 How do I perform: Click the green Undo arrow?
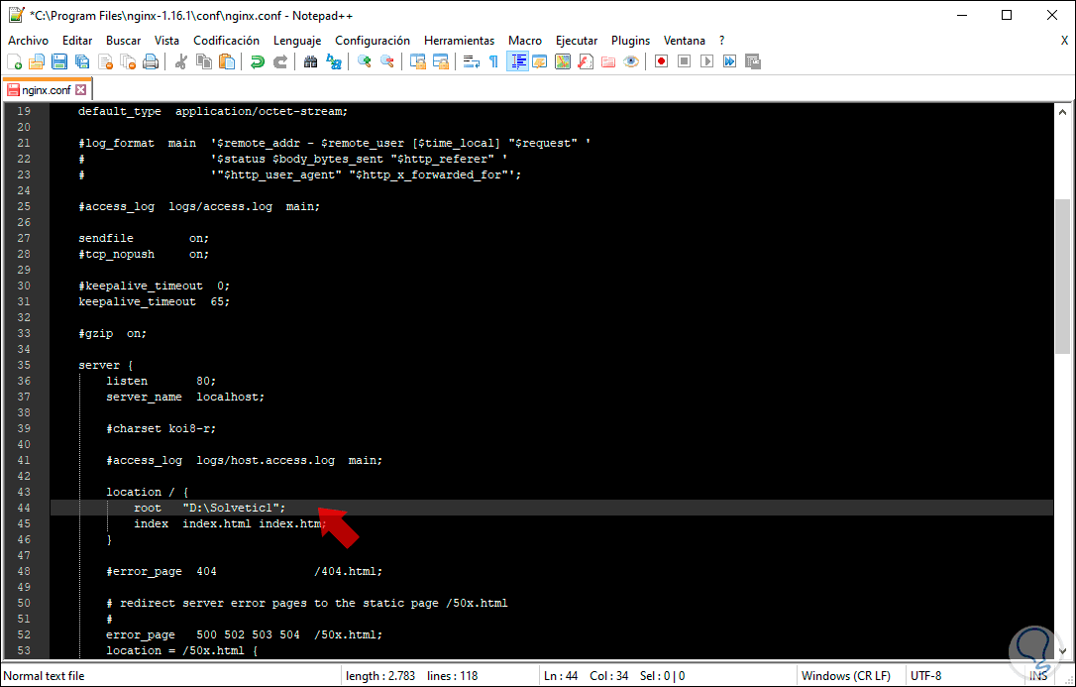pos(258,61)
